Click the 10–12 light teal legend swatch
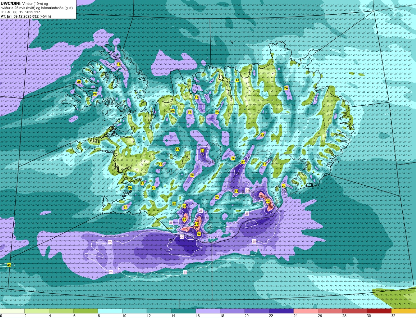The width and height of the screenshot is (416, 318). [x=135, y=311]
